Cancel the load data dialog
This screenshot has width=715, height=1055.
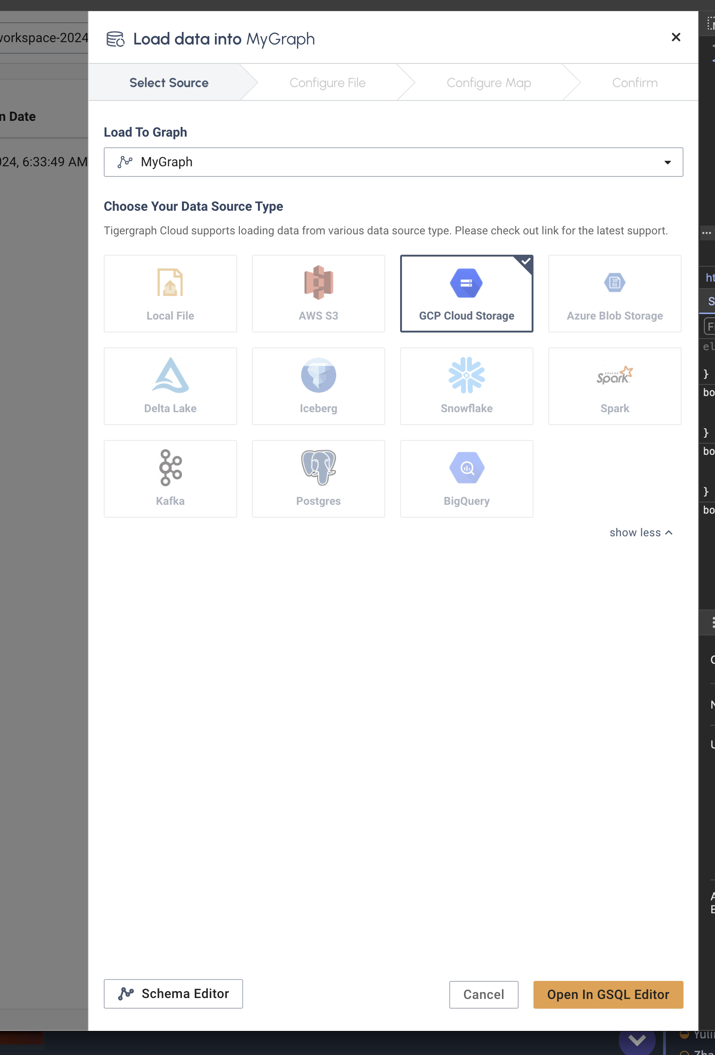483,995
